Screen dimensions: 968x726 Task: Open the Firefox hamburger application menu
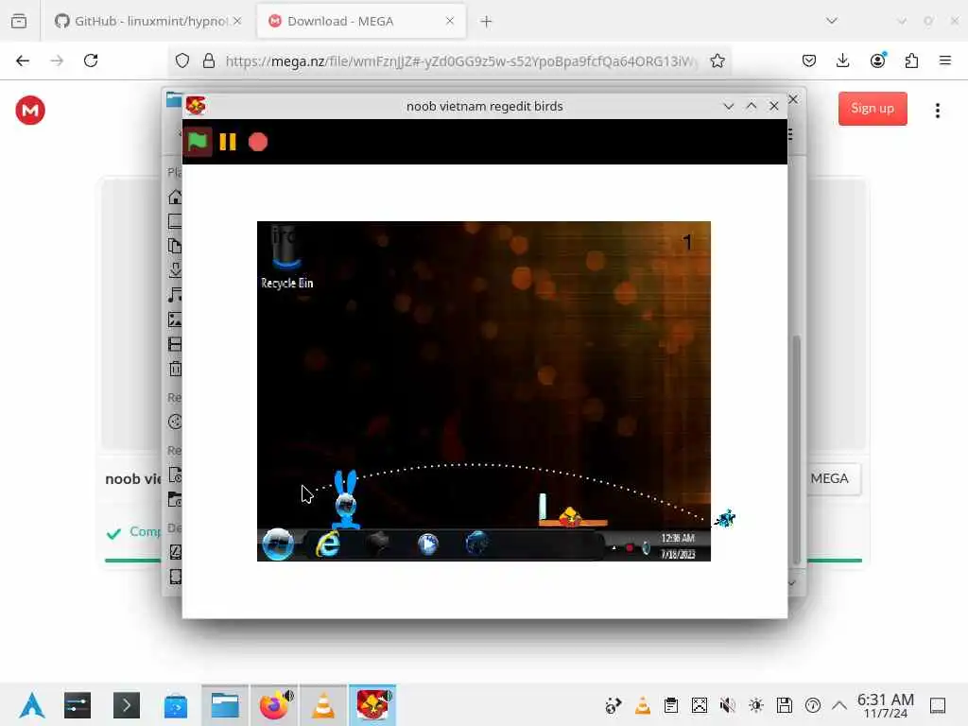coord(945,60)
